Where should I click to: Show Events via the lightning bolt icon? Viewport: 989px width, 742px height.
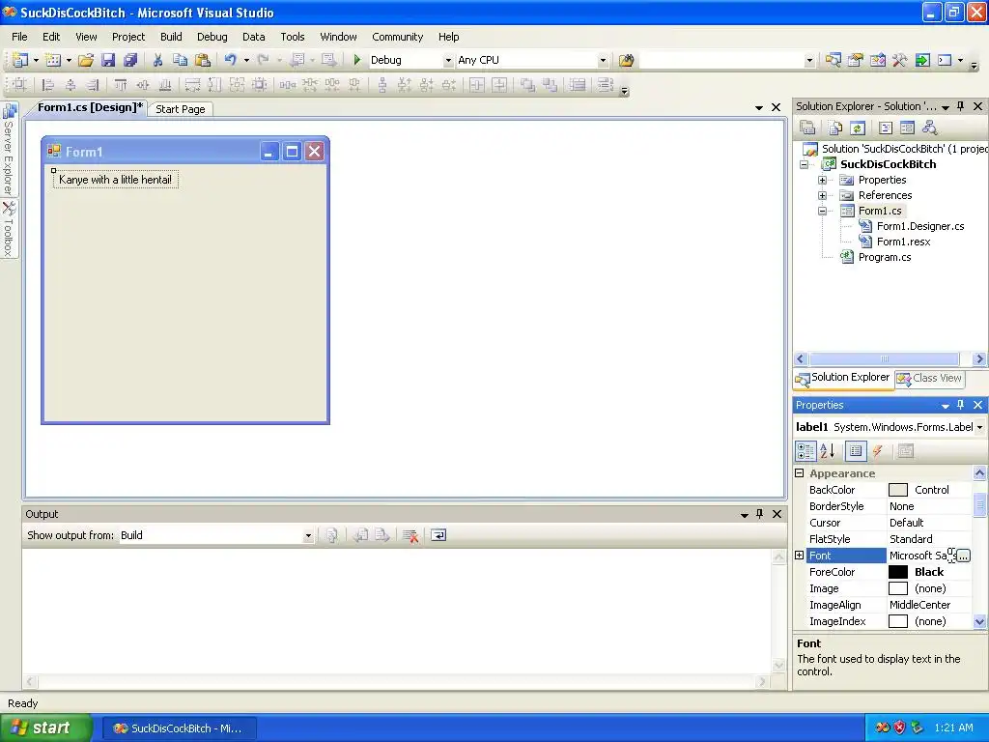point(877,450)
